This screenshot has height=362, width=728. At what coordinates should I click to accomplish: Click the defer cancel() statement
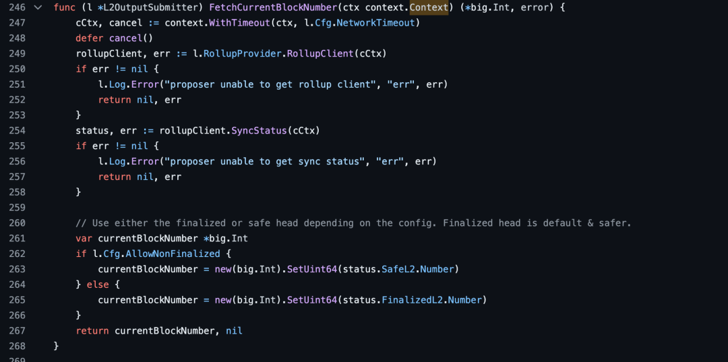[115, 38]
